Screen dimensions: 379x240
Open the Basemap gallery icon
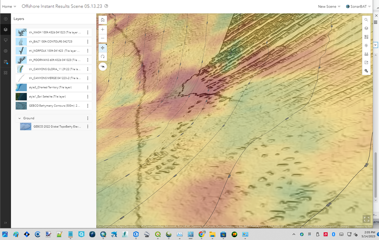(366, 37)
